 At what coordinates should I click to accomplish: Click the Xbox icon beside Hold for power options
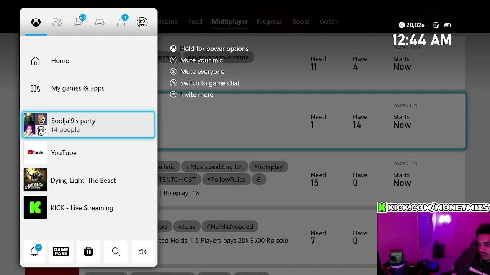[x=173, y=49]
